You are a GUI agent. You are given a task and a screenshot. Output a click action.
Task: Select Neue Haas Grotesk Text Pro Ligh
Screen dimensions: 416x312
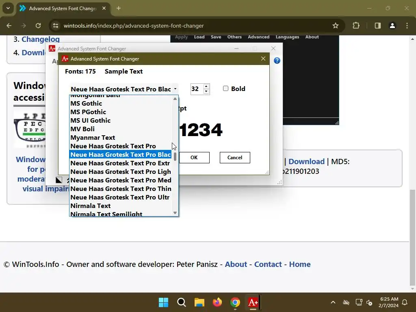pyautogui.click(x=121, y=172)
